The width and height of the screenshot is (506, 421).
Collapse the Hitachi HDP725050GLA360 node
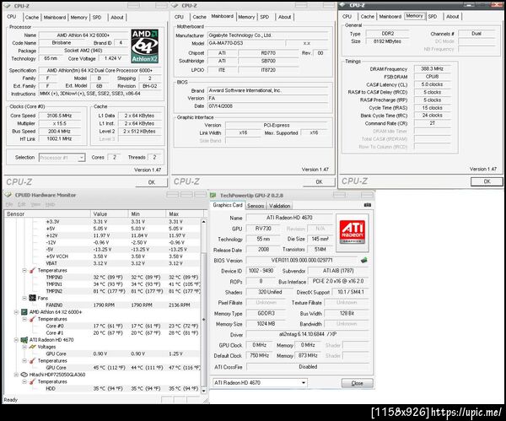point(16,375)
